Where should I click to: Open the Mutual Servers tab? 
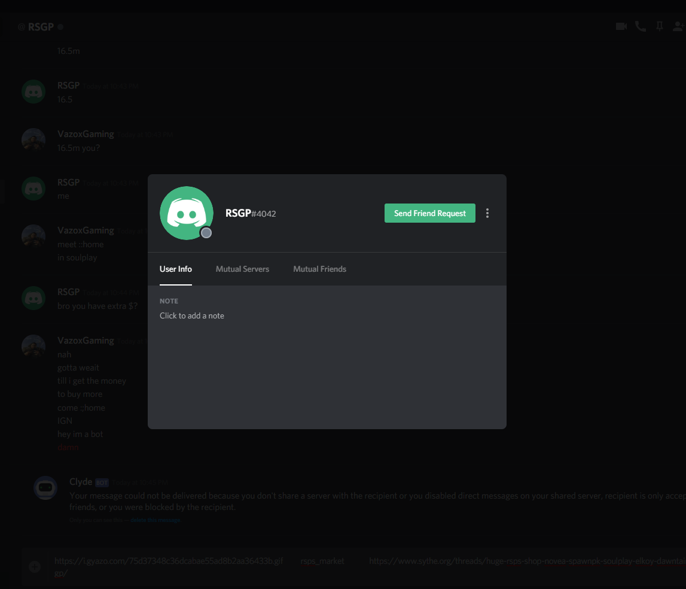coord(242,269)
